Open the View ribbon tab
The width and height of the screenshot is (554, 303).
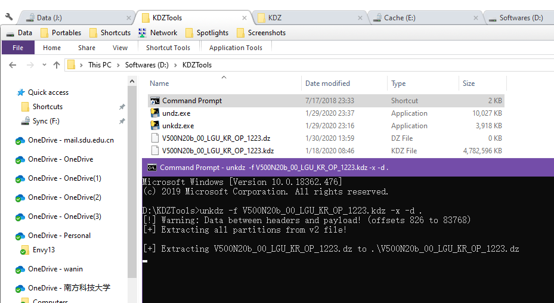[x=120, y=48]
